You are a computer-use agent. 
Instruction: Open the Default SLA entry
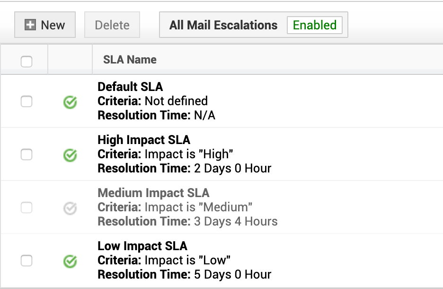(x=130, y=87)
